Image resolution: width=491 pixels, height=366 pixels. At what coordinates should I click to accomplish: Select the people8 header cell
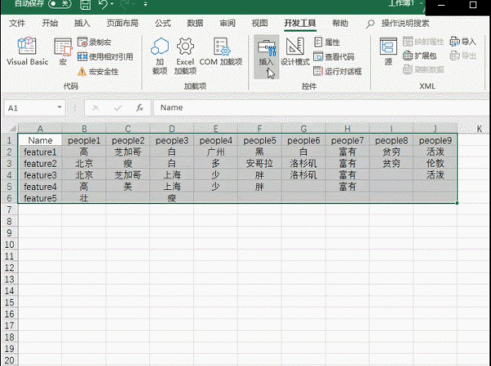(391, 140)
